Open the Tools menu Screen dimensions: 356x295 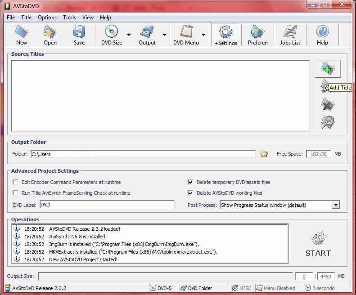tap(69, 18)
